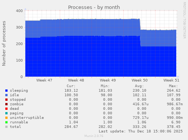Click the 'Cur:' column header

[71, 86]
